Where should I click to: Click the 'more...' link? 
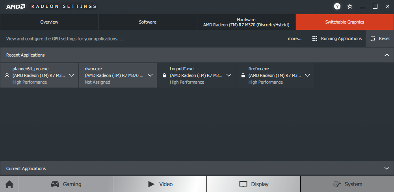(x=295, y=38)
